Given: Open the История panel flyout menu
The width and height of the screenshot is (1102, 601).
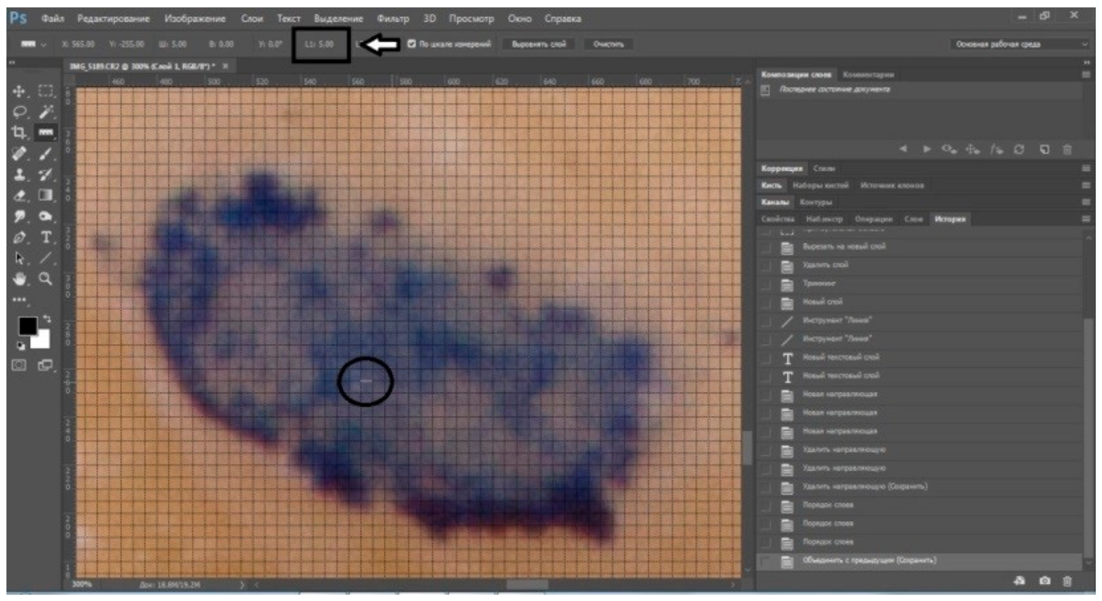Looking at the screenshot, I should click(x=1085, y=219).
